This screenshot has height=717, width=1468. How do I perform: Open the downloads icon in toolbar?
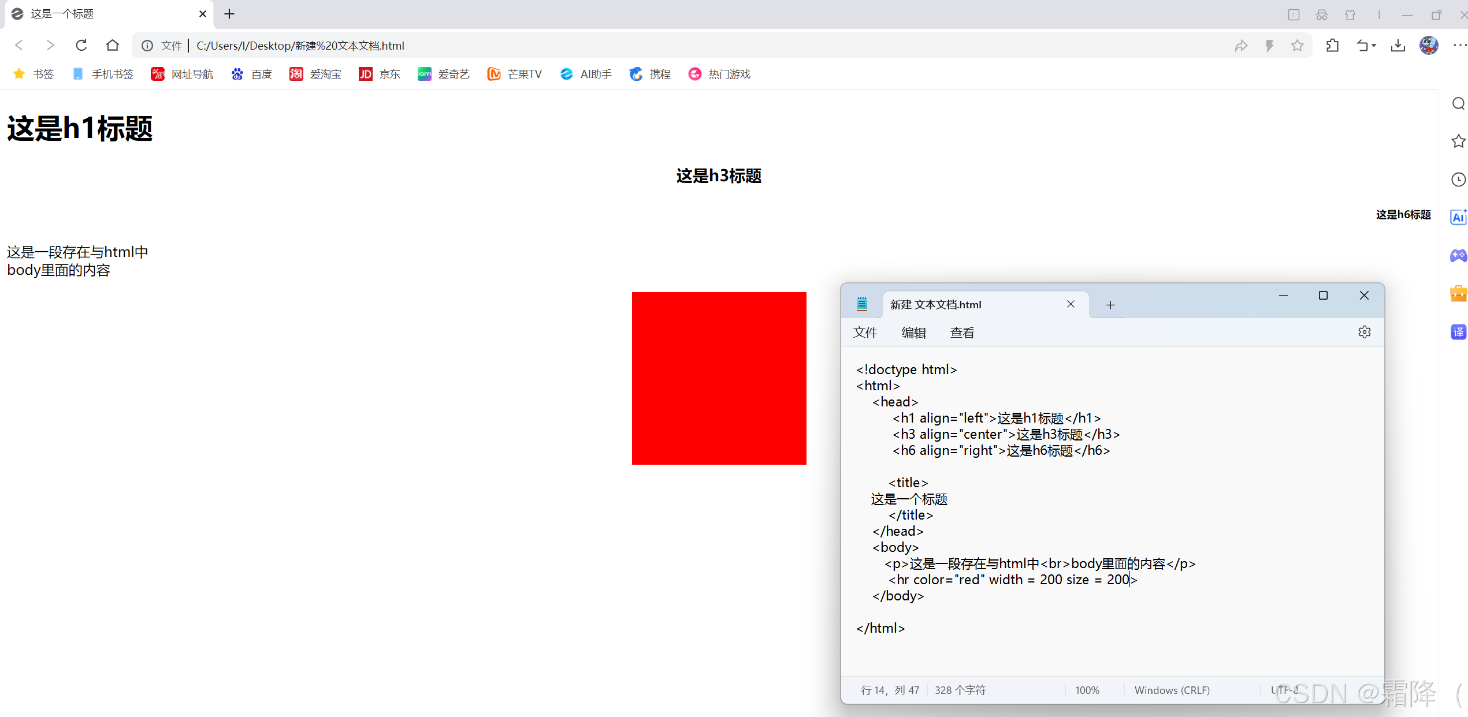(x=1398, y=46)
